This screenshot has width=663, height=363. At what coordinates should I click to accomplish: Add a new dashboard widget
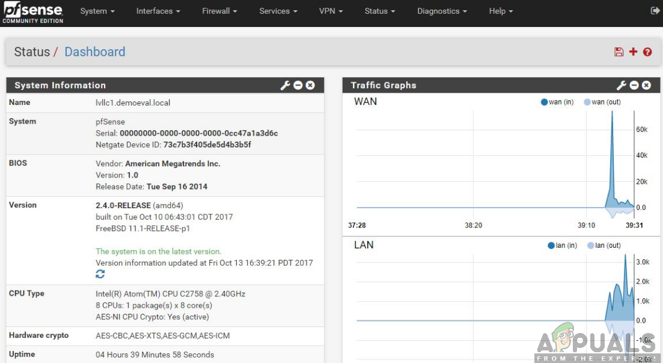point(633,52)
